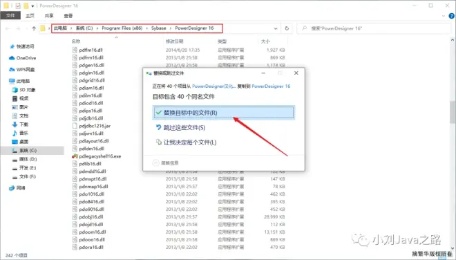Expand the ribbon with the chevron

[x=444, y=16]
